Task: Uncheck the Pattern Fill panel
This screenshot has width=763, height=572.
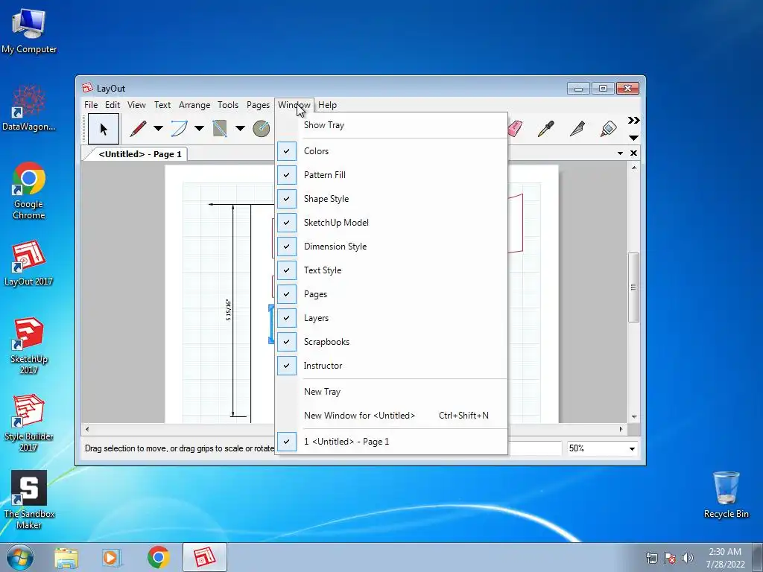Action: [391, 174]
